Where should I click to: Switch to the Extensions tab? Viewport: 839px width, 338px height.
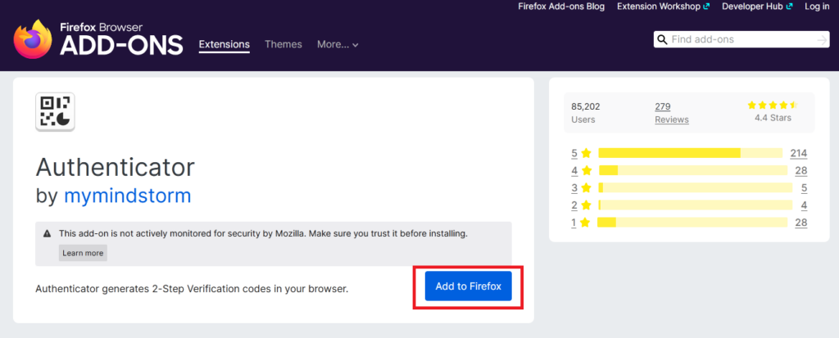point(224,44)
